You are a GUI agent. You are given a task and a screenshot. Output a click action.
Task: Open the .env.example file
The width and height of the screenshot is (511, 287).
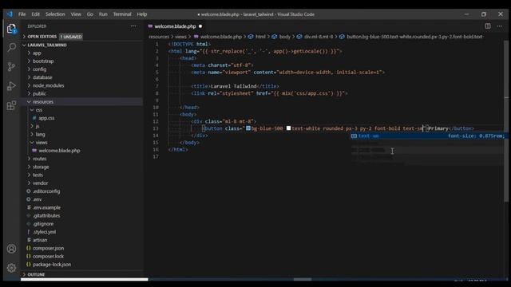tap(46, 207)
